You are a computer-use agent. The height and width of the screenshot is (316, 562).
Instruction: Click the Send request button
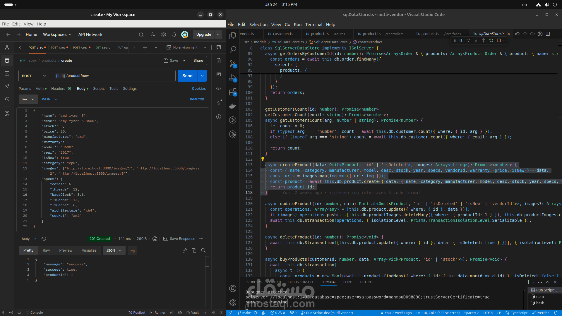click(187, 76)
